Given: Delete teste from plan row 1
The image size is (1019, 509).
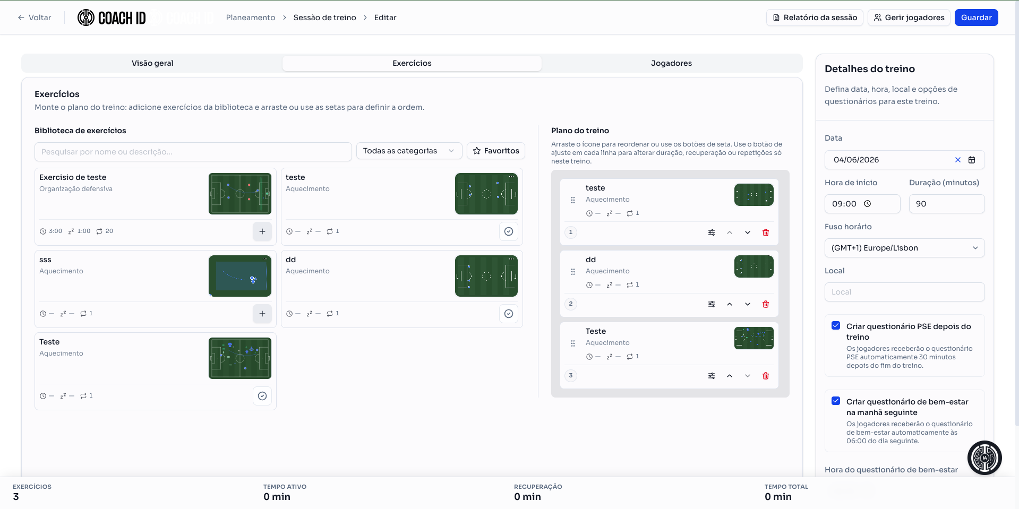Looking at the screenshot, I should 766,232.
